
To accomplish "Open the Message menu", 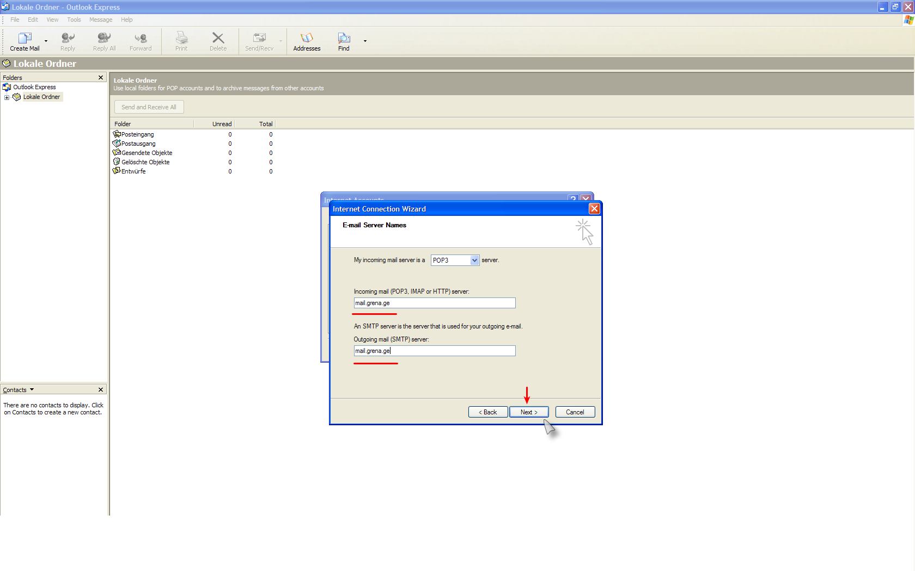I will (x=101, y=20).
